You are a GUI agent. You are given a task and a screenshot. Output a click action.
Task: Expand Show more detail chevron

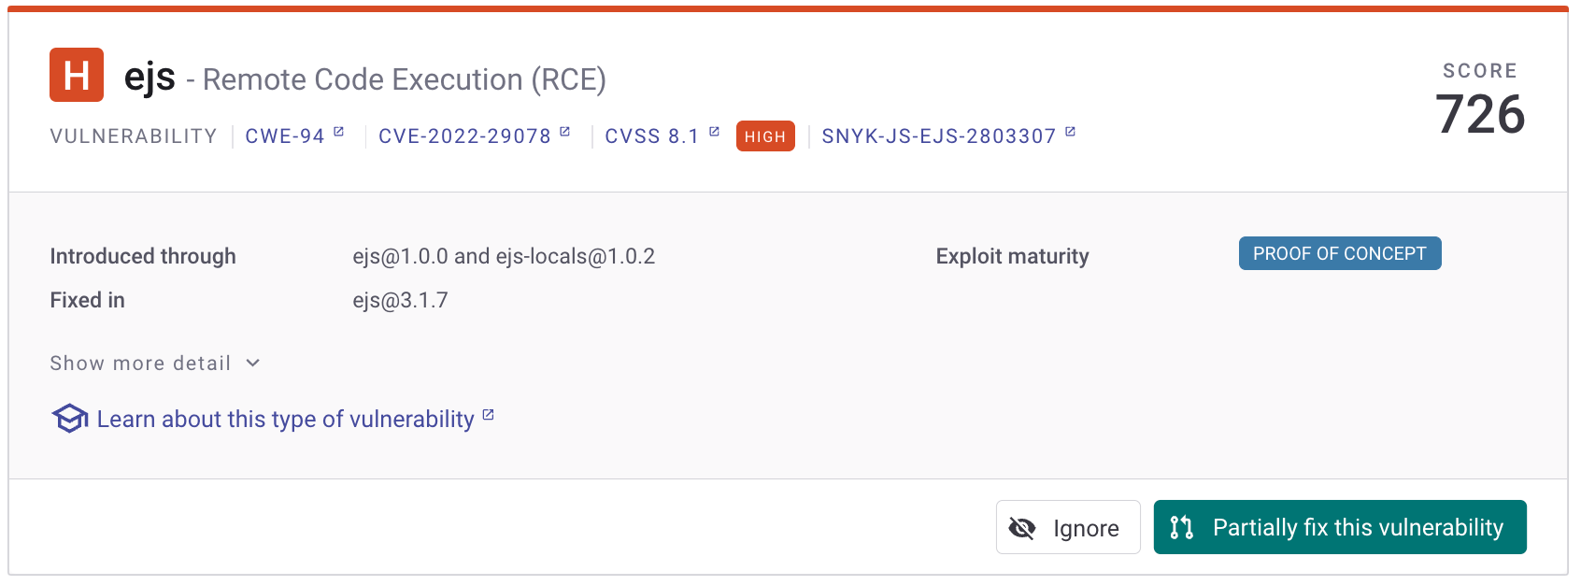coord(253,363)
